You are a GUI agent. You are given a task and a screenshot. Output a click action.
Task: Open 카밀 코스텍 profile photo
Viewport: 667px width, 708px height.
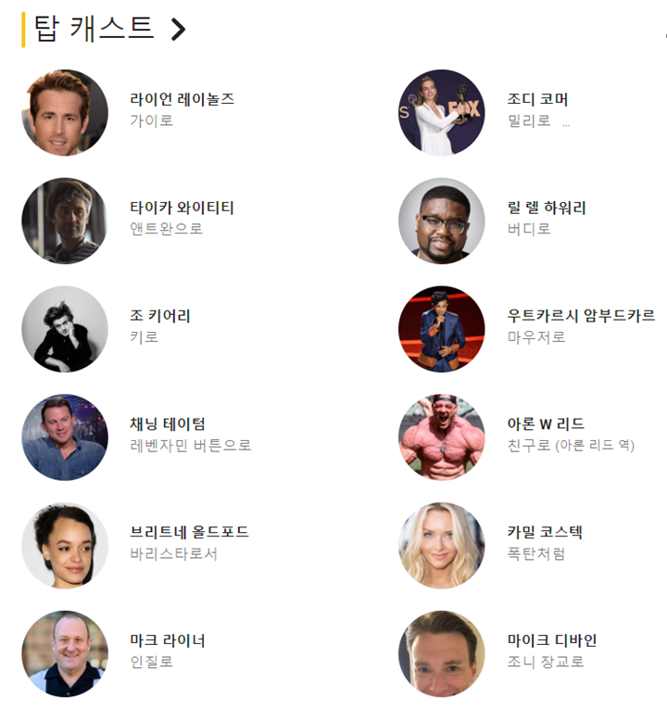coord(441,546)
